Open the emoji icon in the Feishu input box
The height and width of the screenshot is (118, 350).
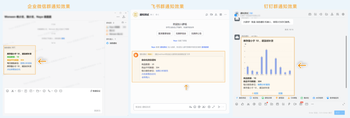click(x=195, y=107)
